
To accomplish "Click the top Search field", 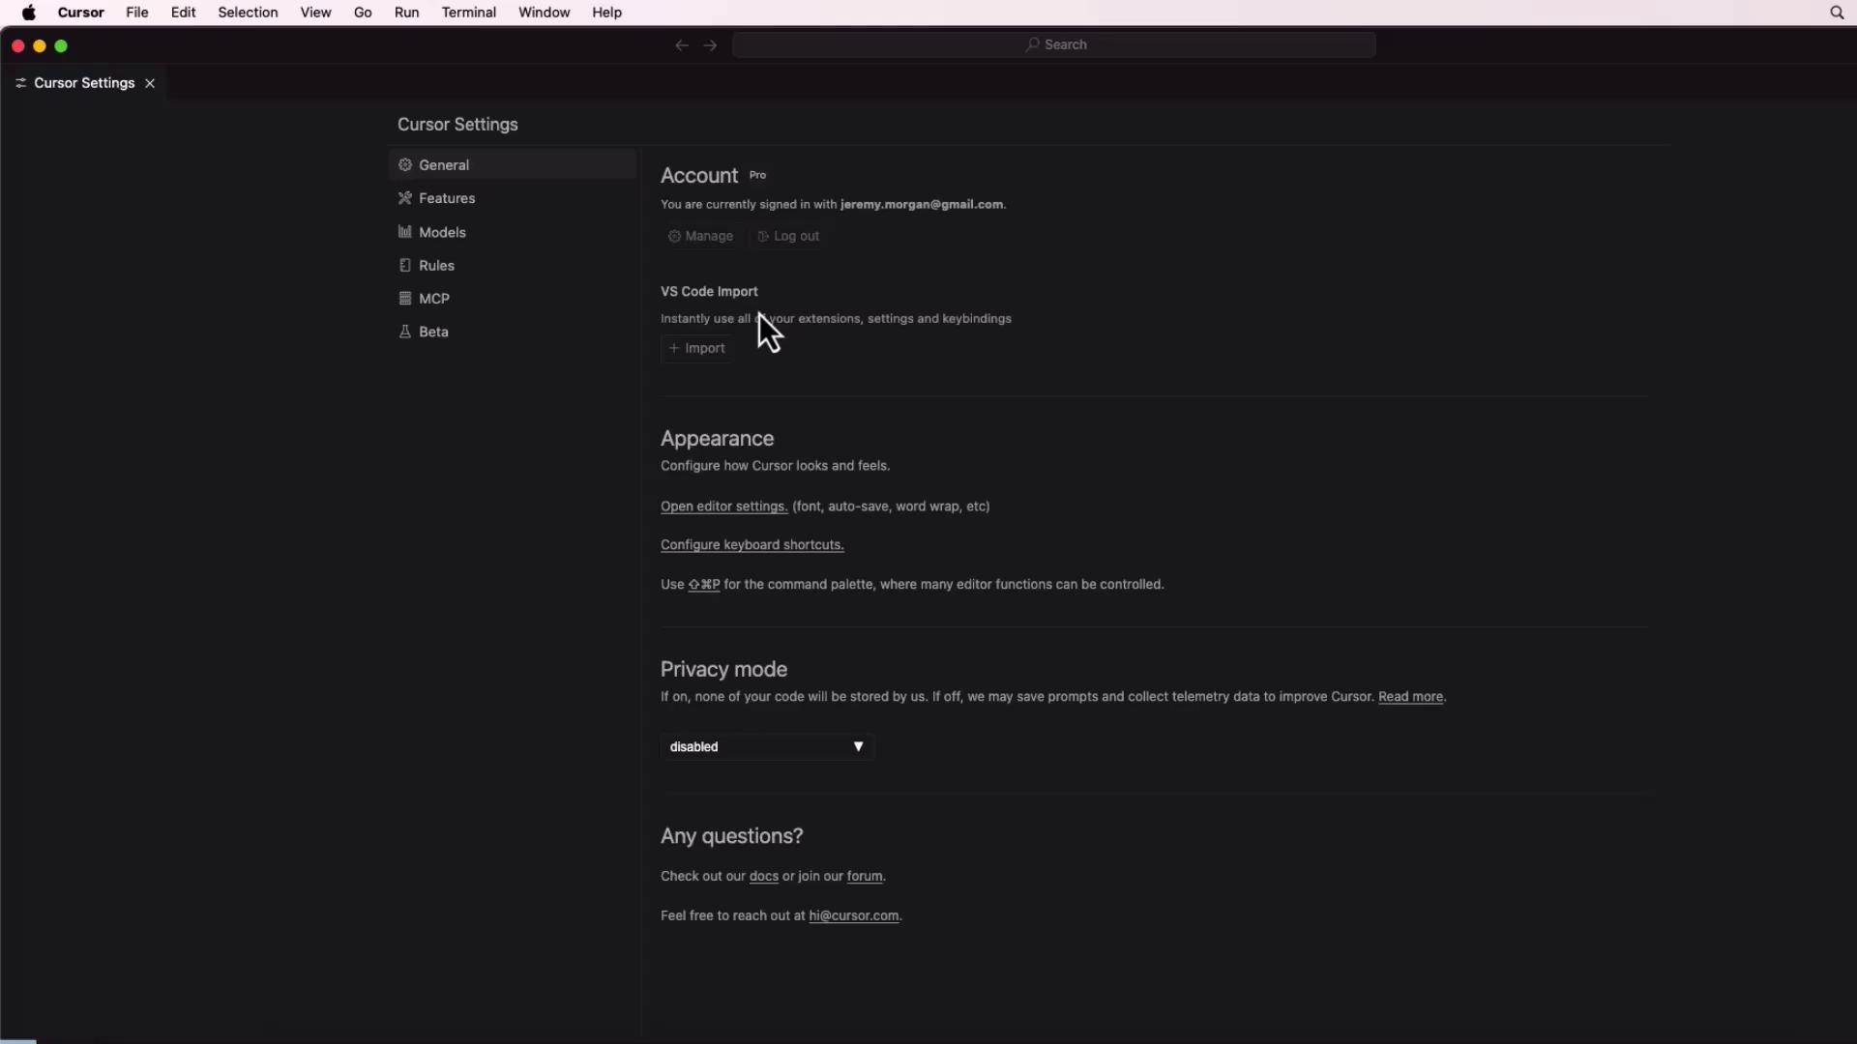I will tap(1054, 44).
